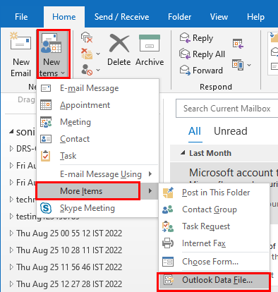Collapse the Last Month group
Screen dimensions: 278x292
(183, 153)
